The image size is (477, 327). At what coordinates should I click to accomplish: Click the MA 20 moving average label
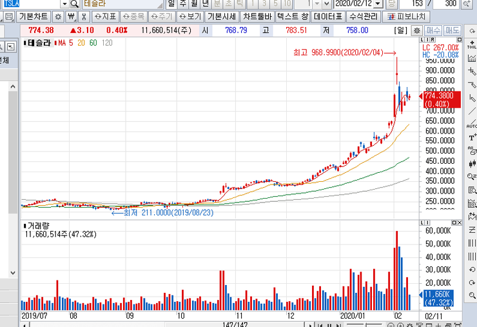[81, 43]
